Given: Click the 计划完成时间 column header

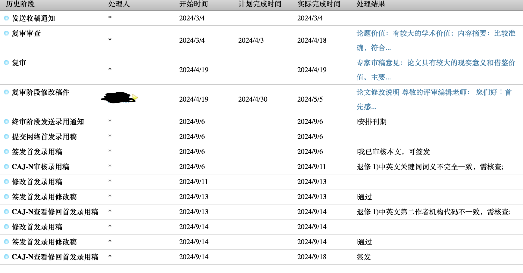Looking at the screenshot, I should [x=260, y=4].
